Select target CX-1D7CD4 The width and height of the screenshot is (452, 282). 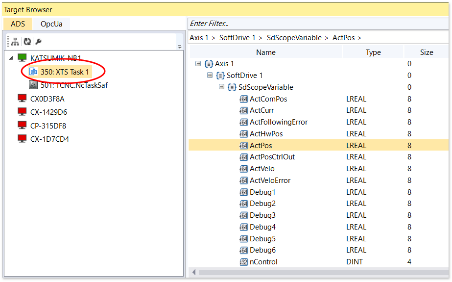(x=49, y=139)
